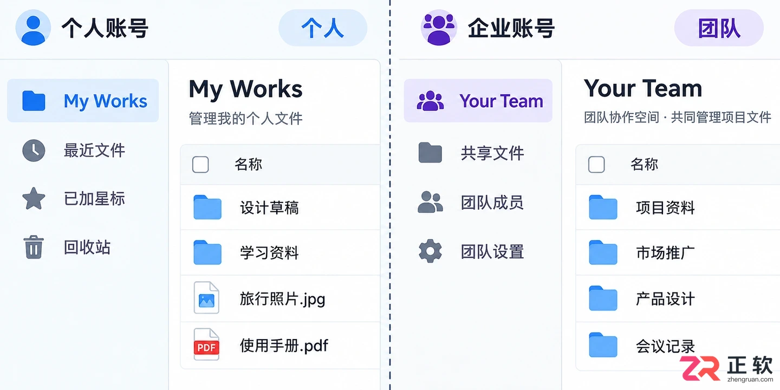
Task: Check the select-all checkbox in My Works list
Action: tap(200, 164)
